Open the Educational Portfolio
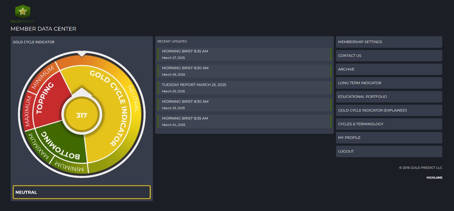This screenshot has height=211, width=454. (389, 97)
